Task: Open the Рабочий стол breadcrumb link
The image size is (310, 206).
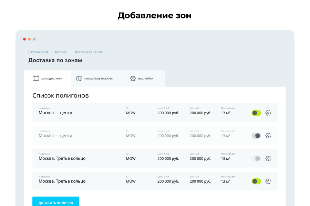Action: click(x=38, y=51)
